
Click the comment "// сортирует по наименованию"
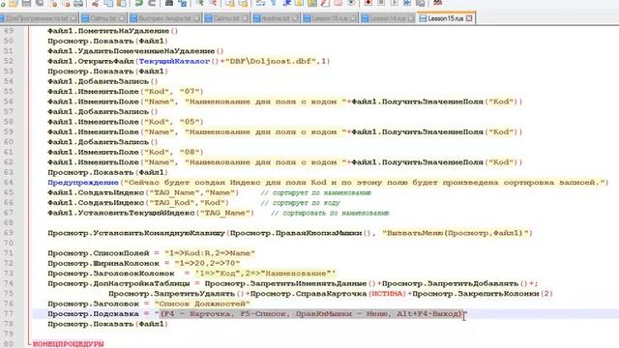pos(316,193)
